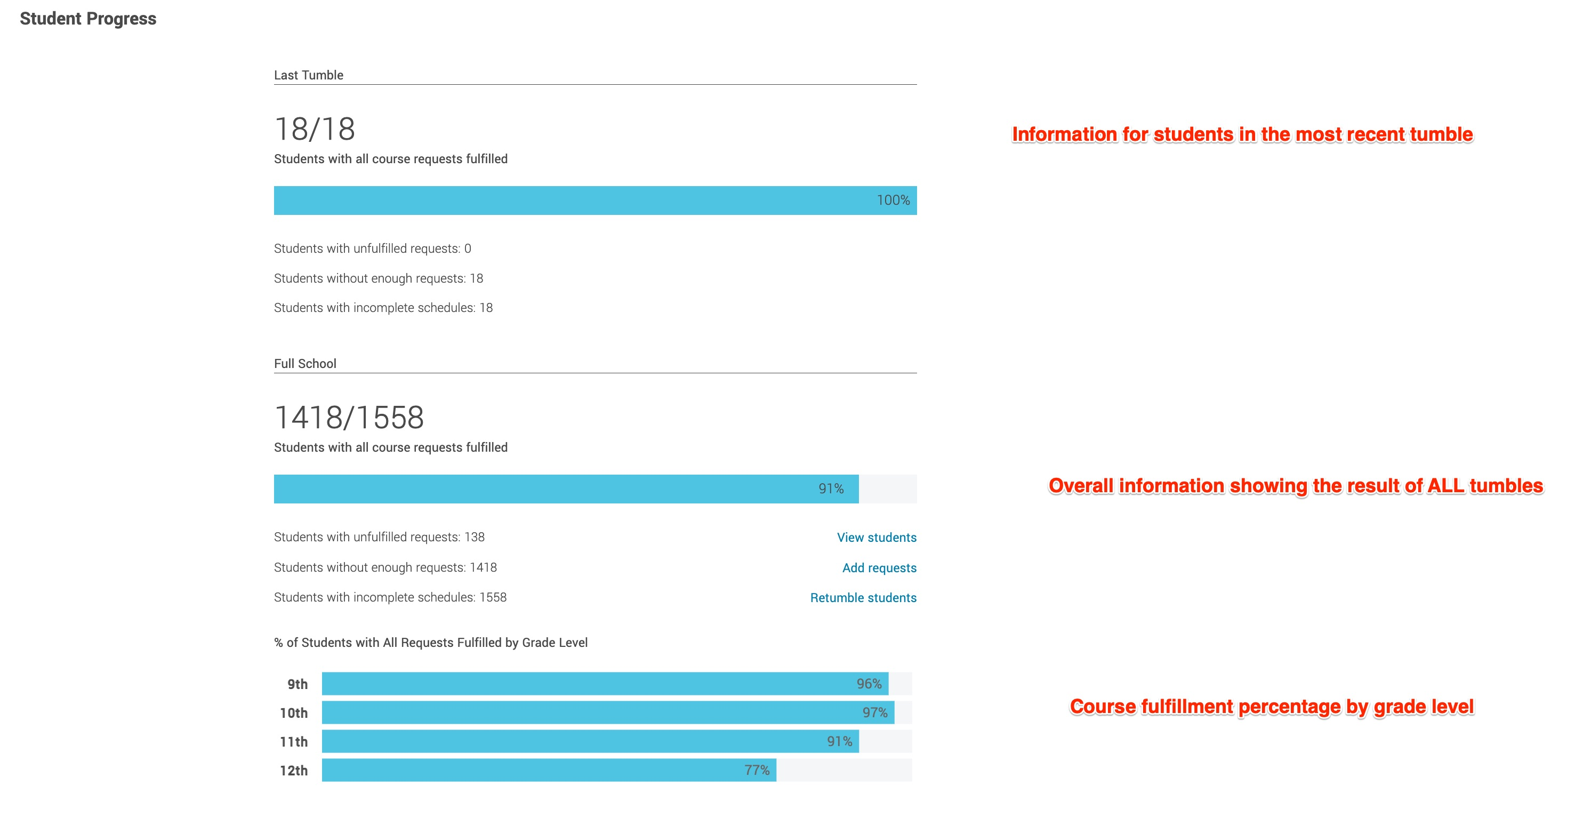Click the Fulfilled by Grade Level chart title
Viewport: 1575px width, 817px height.
430,643
